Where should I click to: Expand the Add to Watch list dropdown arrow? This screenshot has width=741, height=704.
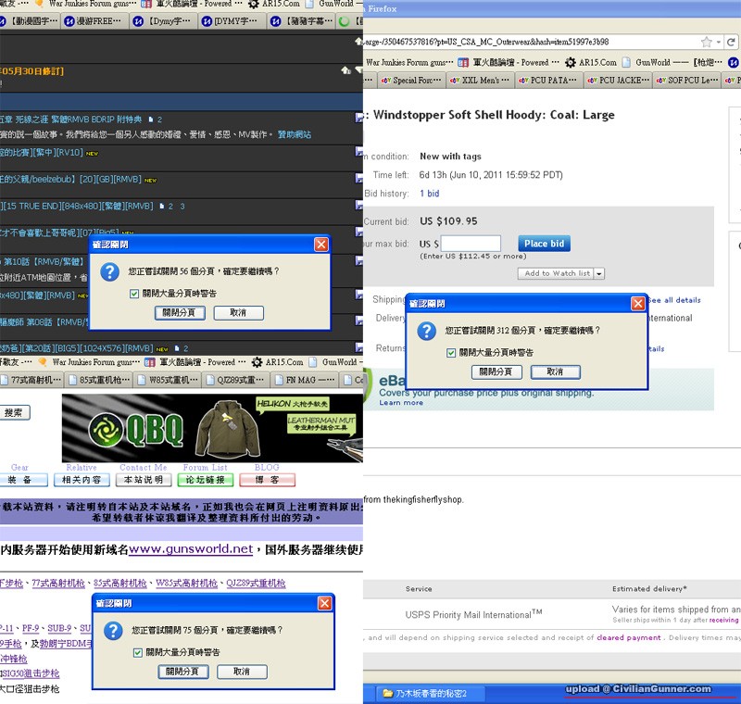[599, 274]
